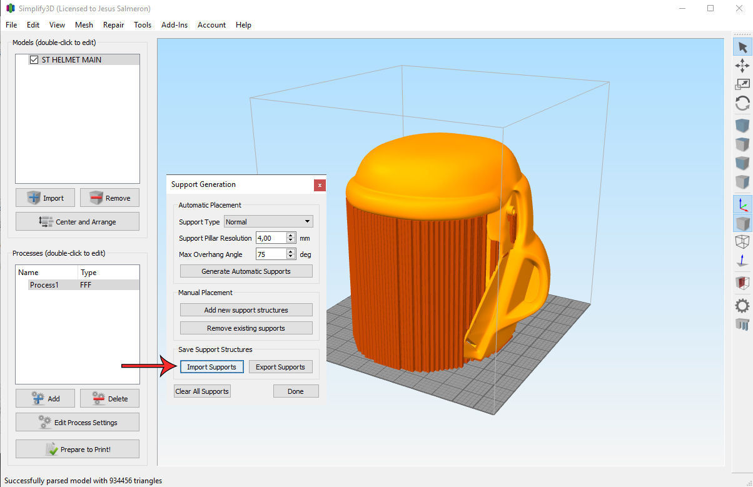Open the Add-Ins menu
Viewport: 753px width, 487px height.
point(174,25)
